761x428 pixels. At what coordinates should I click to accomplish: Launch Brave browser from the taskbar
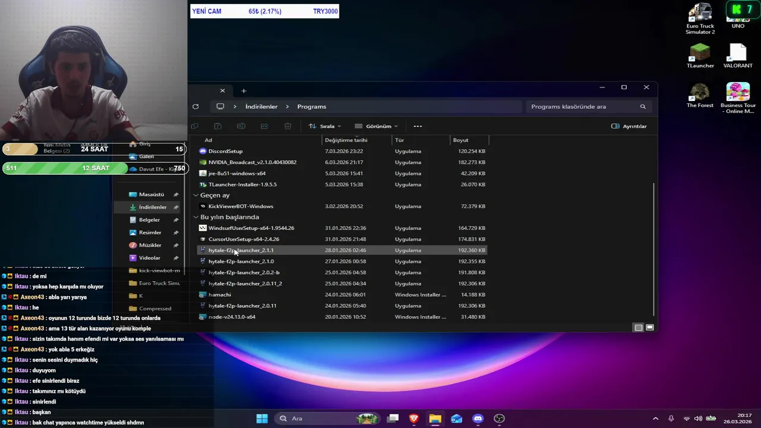coord(414,418)
